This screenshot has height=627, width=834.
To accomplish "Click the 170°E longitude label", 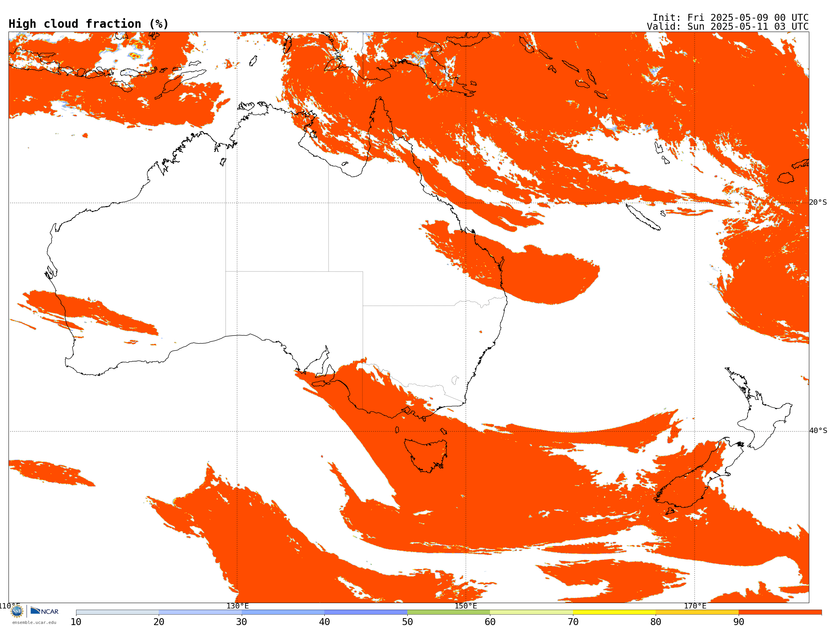I will point(695,606).
